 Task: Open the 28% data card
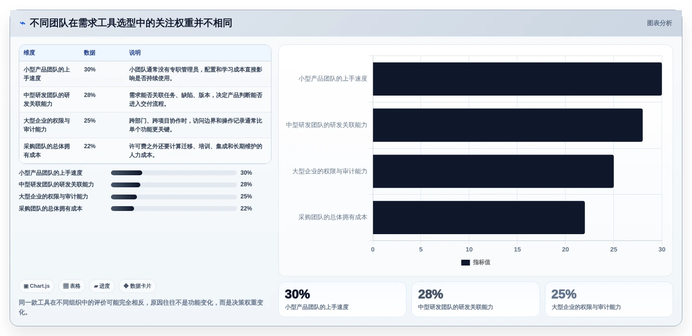point(475,299)
